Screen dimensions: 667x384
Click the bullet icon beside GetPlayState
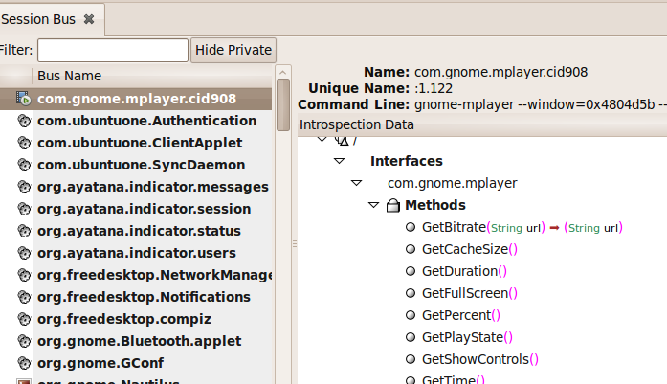pyautogui.click(x=411, y=337)
